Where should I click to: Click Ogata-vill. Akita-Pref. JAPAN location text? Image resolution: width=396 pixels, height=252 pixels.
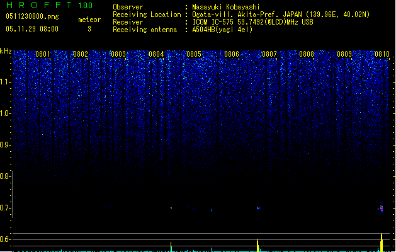click(281, 14)
